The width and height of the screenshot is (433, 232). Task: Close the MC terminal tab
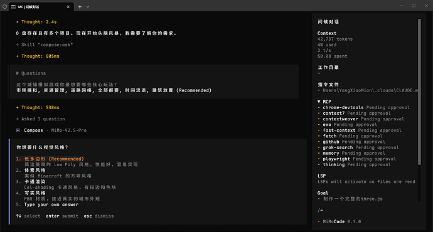click(x=68, y=7)
